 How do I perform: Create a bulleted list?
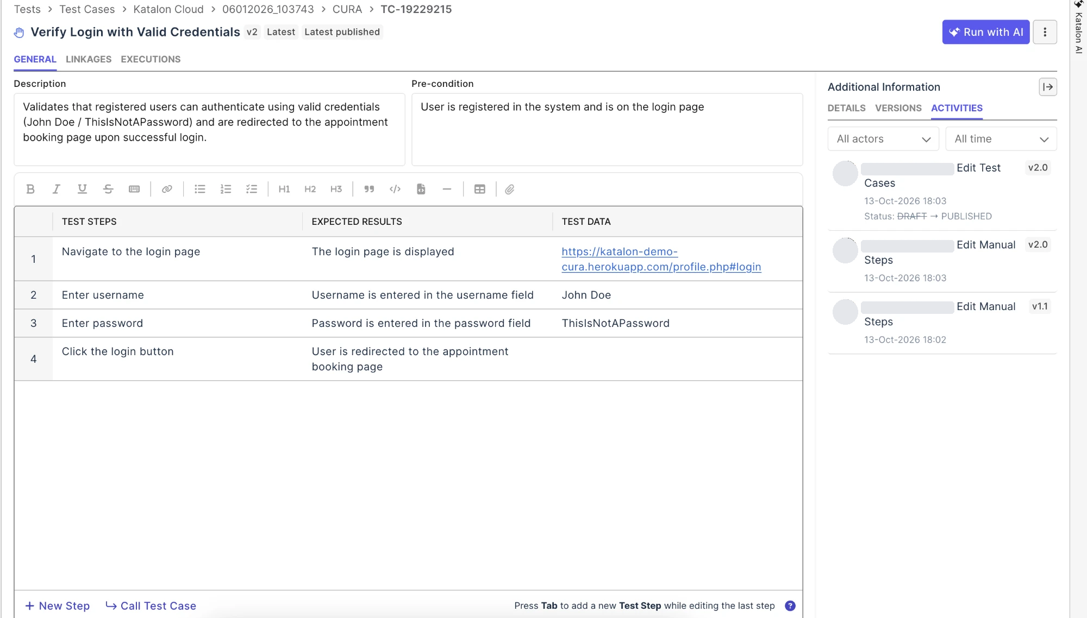(x=200, y=189)
